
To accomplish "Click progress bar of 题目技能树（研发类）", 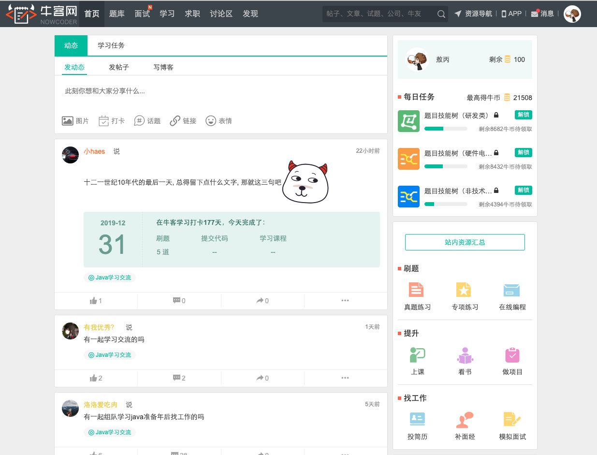I will pos(446,129).
